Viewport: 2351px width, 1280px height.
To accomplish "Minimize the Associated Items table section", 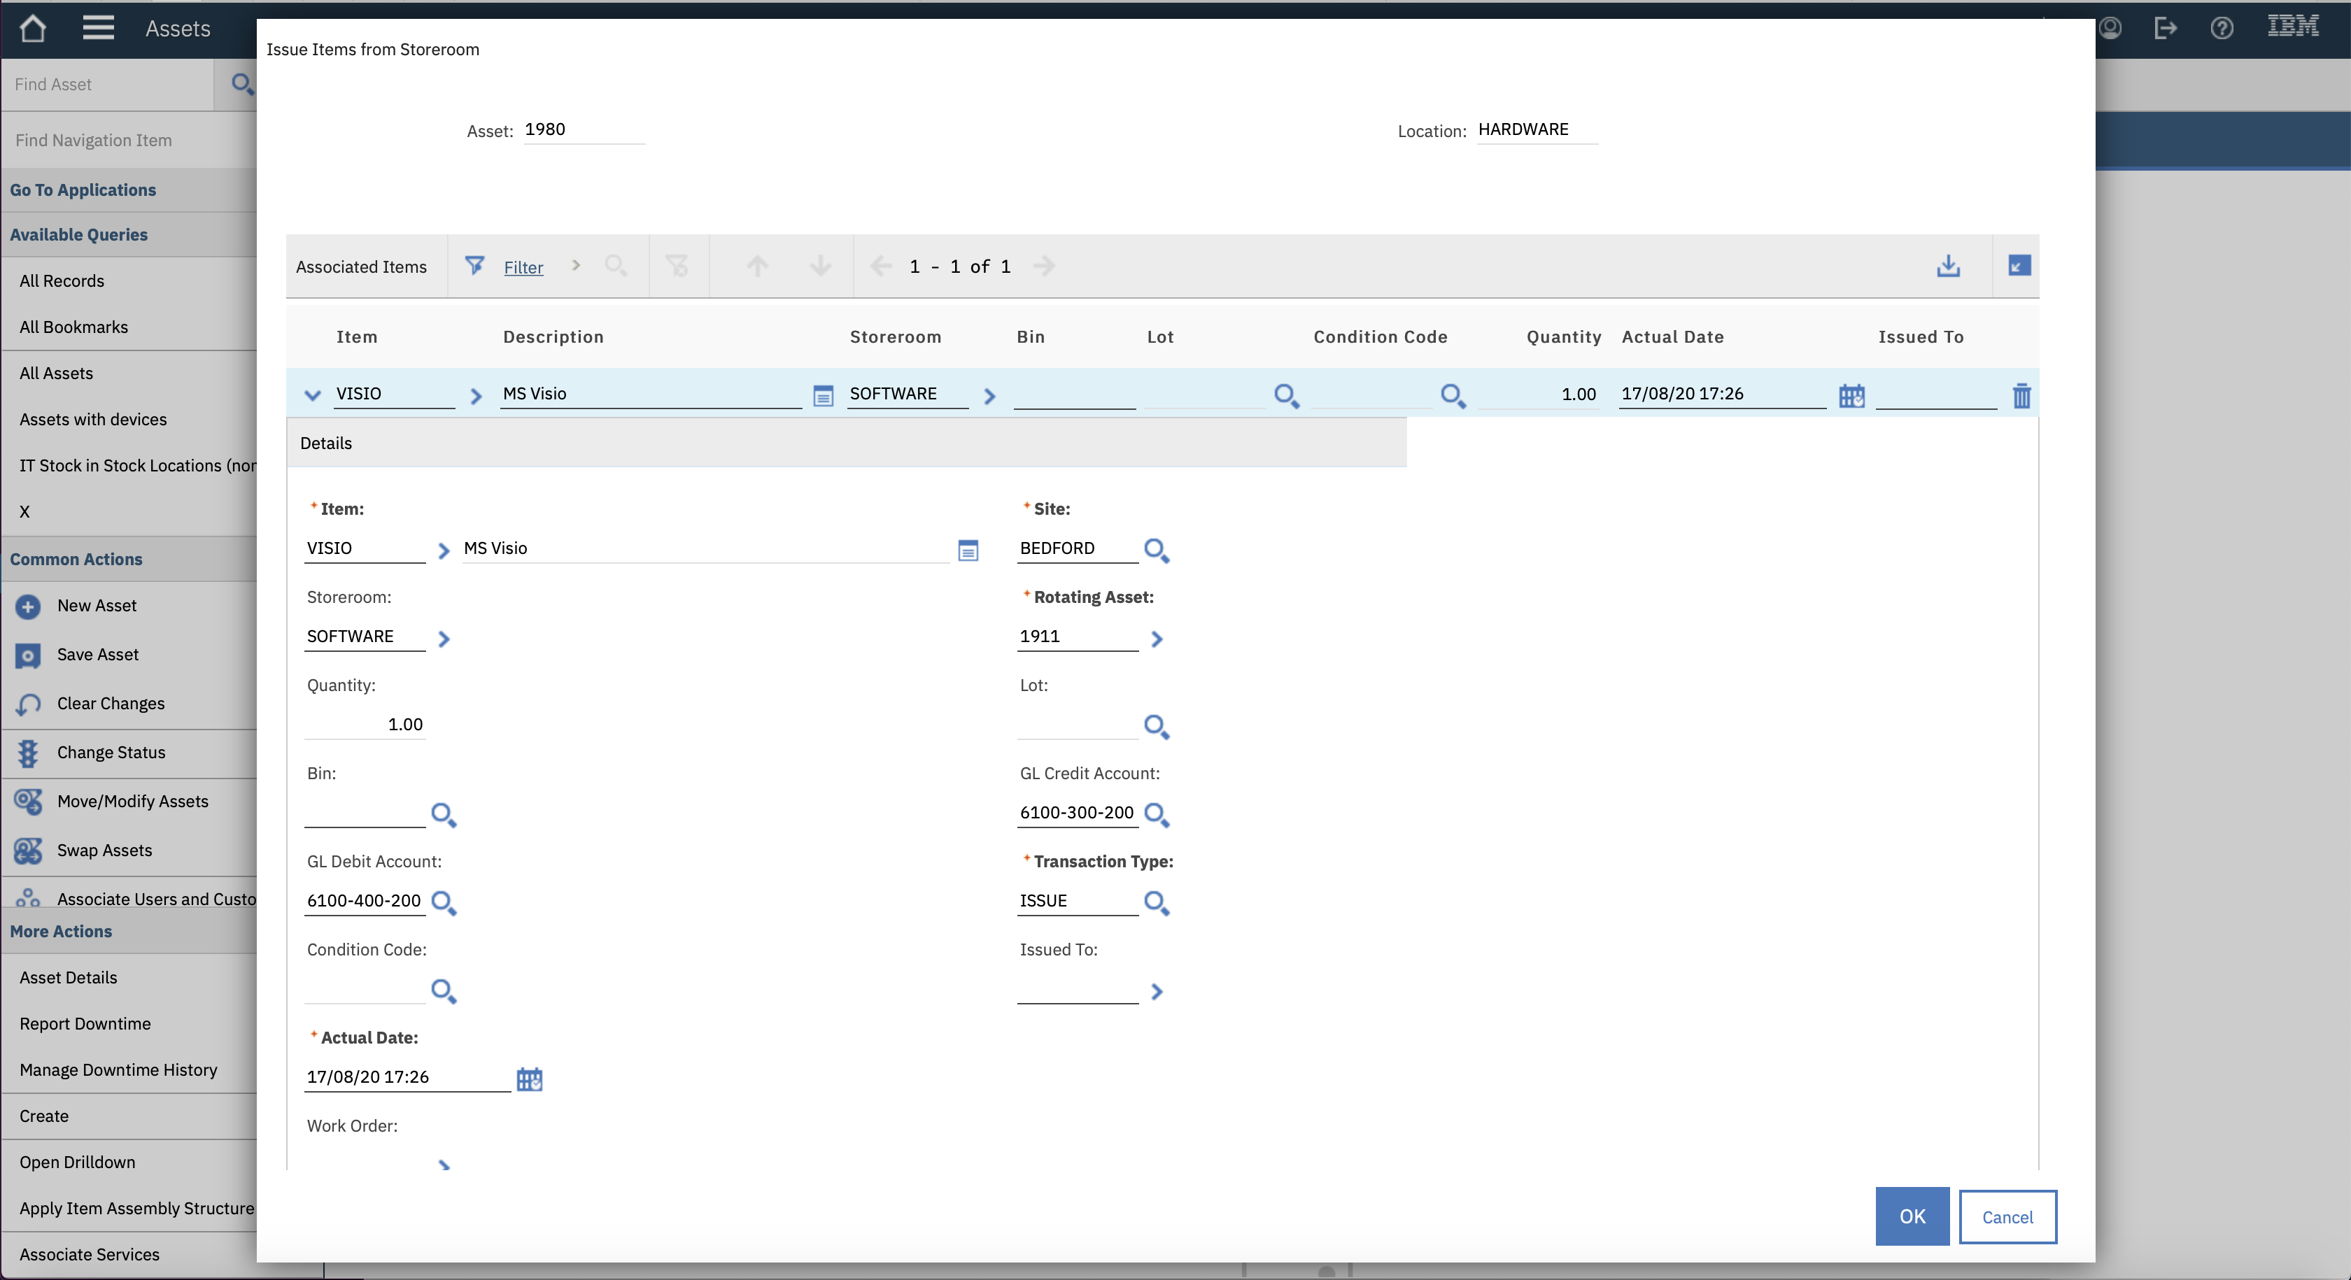I will [x=2019, y=266].
